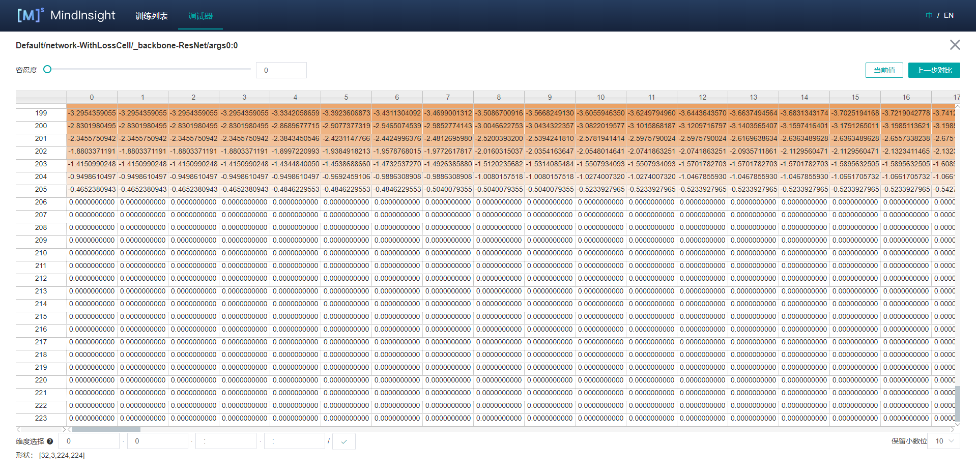Click the tolerance value input field
This screenshot has height=474, width=976.
281,70
